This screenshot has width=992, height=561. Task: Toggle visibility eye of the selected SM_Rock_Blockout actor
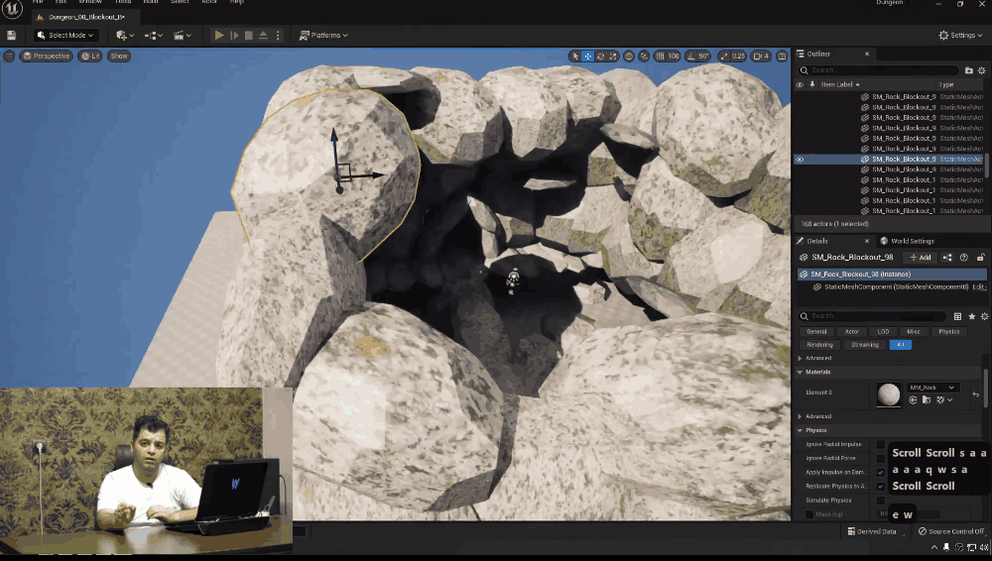[800, 159]
